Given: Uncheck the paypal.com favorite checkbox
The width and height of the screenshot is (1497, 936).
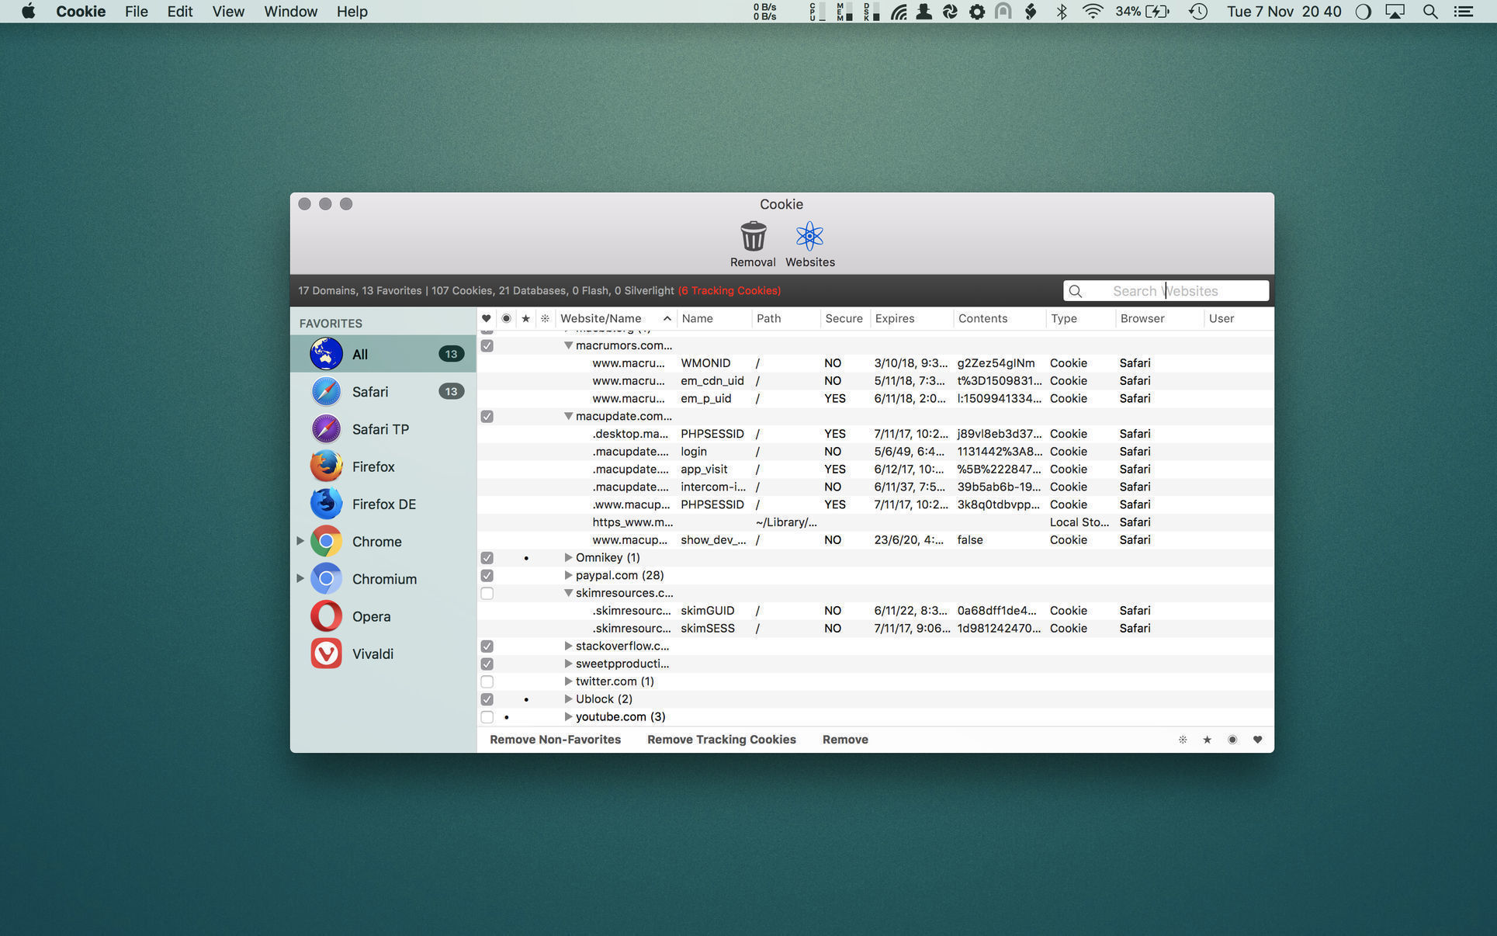Looking at the screenshot, I should 487,576.
